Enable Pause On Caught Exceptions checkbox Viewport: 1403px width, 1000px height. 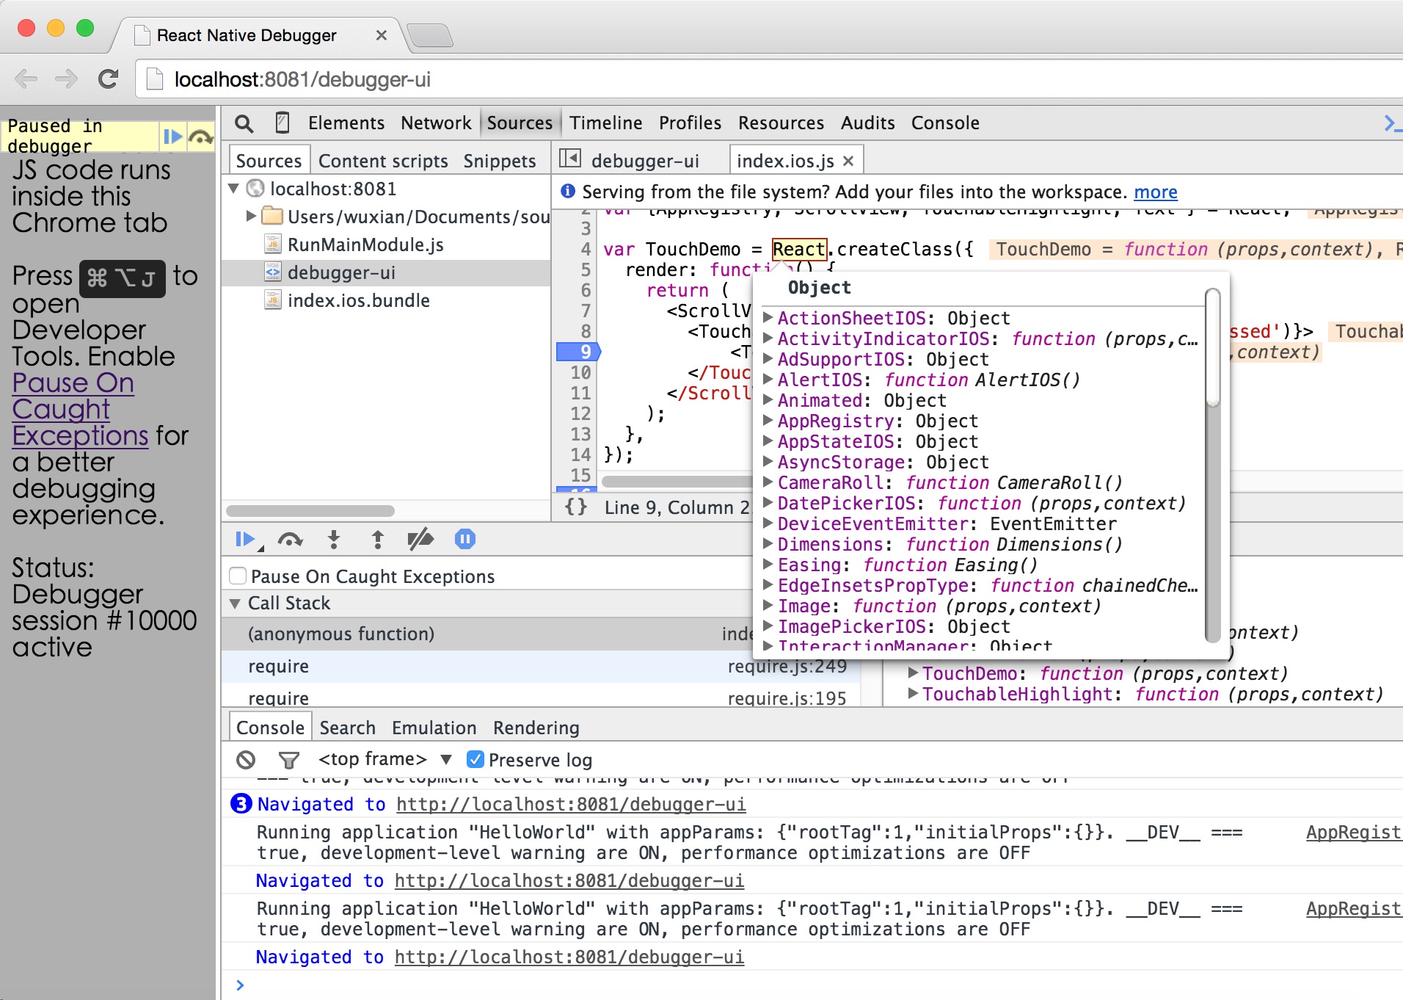238,576
